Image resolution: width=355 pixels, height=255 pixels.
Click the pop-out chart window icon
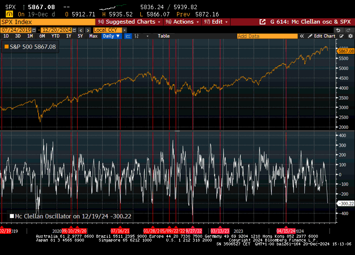(262, 22)
